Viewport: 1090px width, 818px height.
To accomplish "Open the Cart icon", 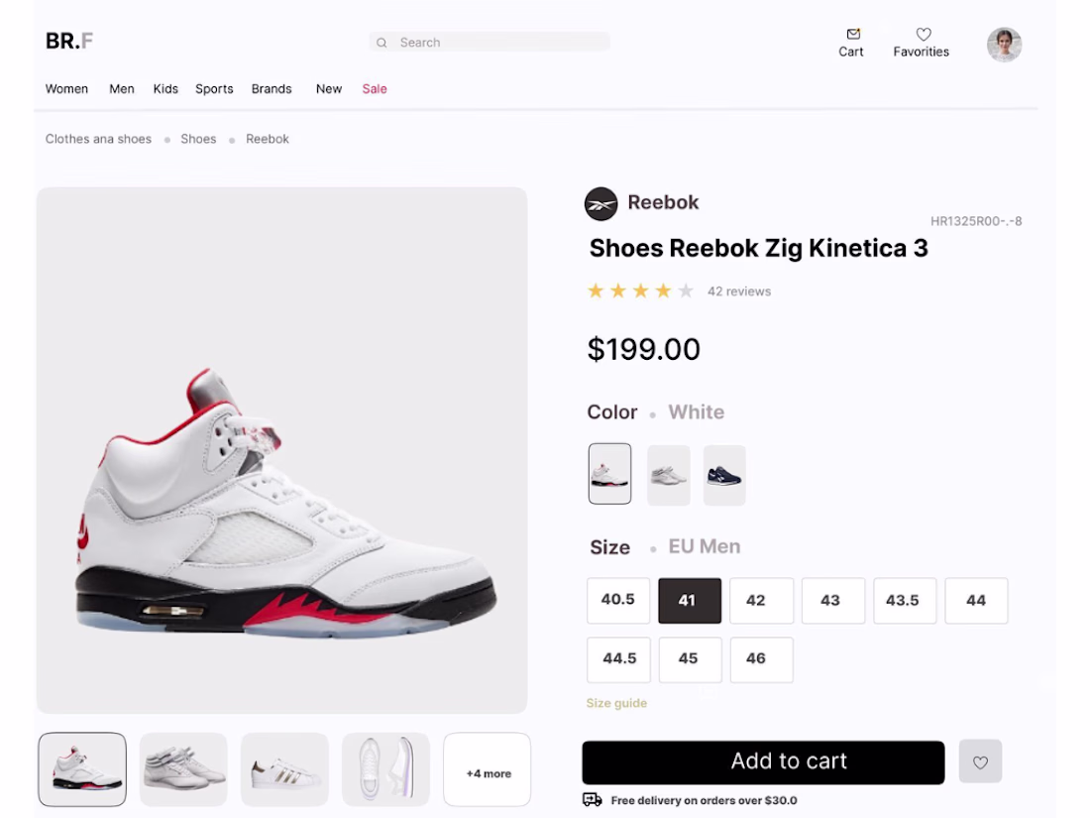I will [852, 35].
